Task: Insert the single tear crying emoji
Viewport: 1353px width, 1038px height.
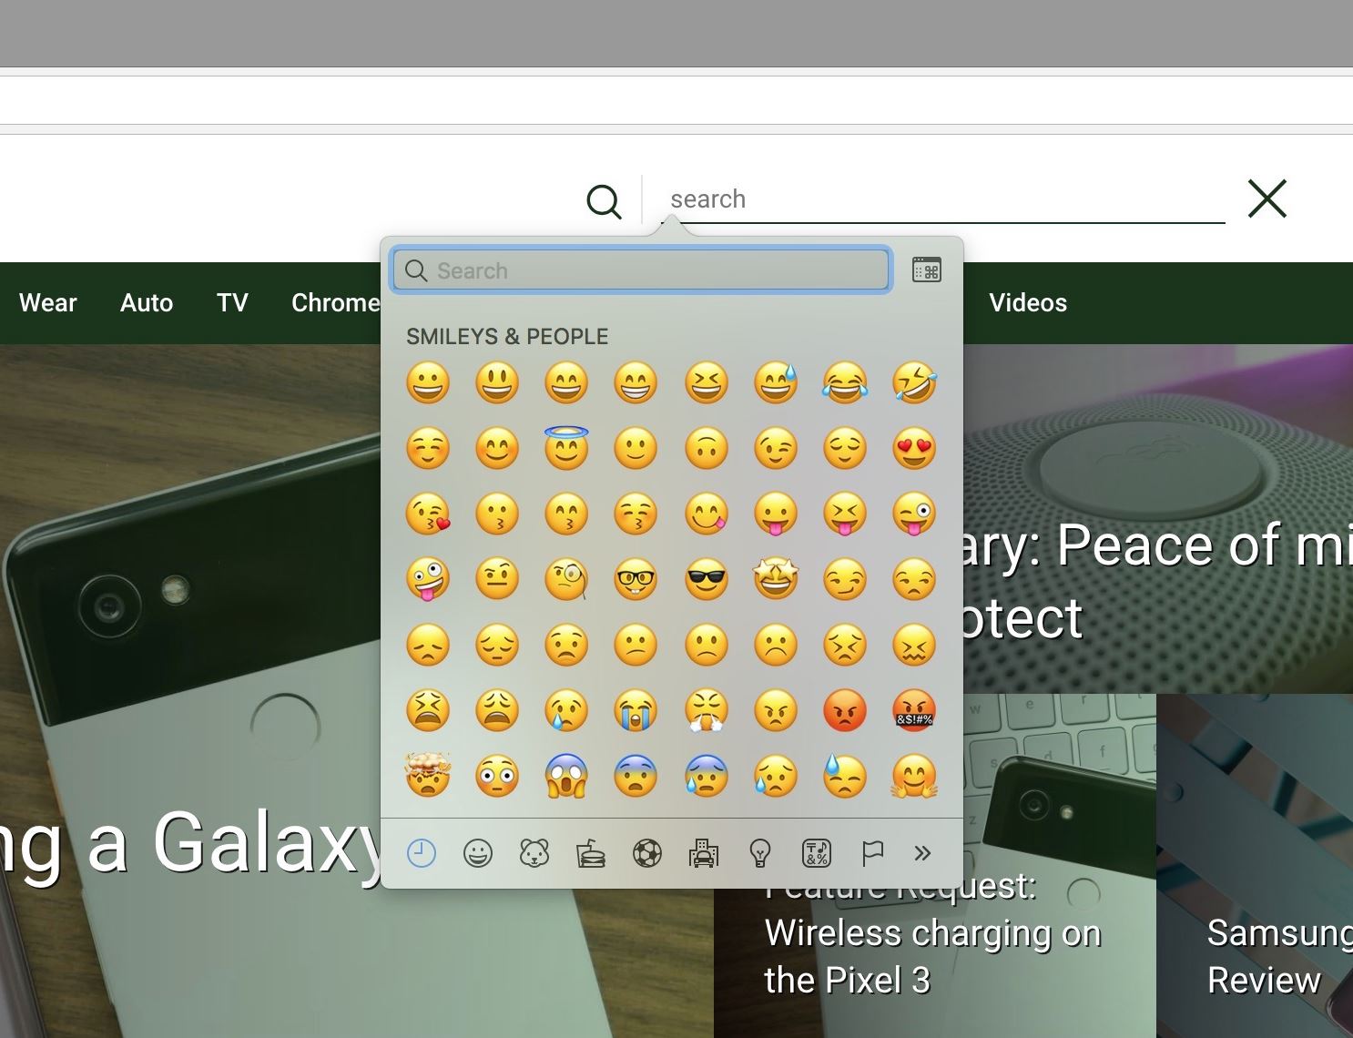Action: click(566, 710)
